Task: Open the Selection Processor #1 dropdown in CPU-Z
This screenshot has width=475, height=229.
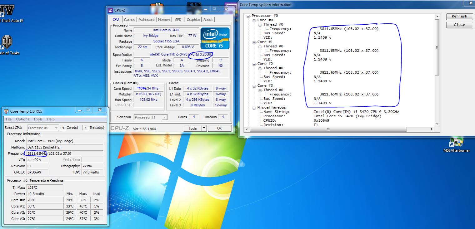Action: pos(151,117)
